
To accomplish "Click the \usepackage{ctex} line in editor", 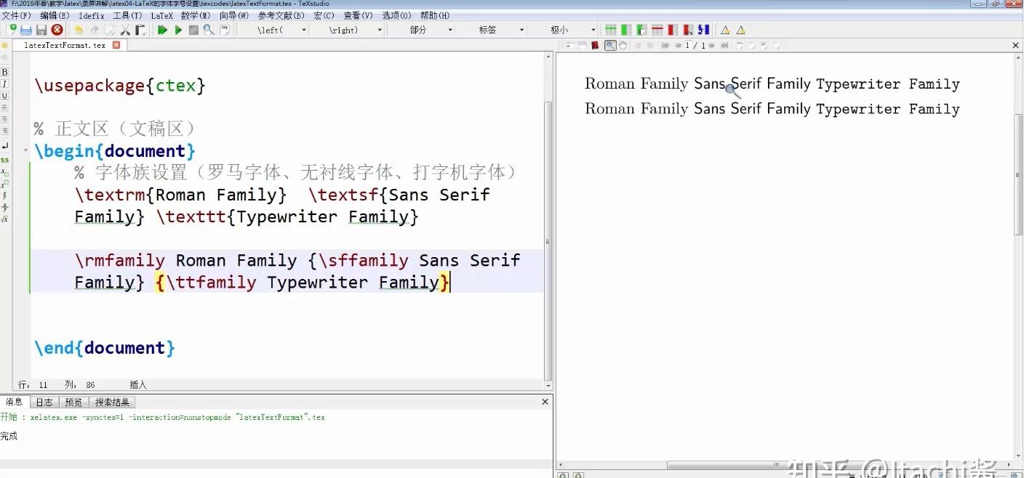I will 120,86.
